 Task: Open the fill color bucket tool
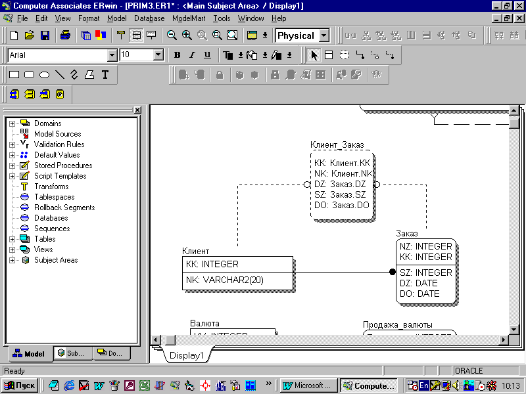click(252, 55)
